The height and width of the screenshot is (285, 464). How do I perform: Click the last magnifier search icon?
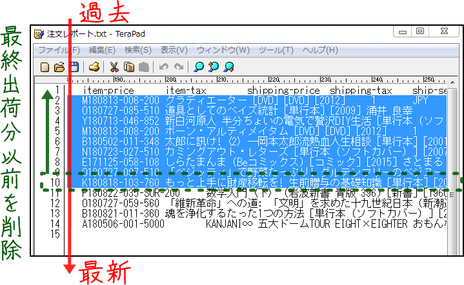pos(228,66)
